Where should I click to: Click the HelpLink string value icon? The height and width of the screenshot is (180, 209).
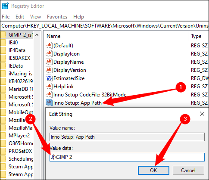click(x=49, y=86)
